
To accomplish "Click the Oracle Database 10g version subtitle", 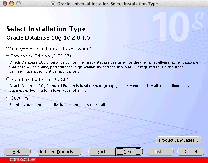I will [48, 38].
